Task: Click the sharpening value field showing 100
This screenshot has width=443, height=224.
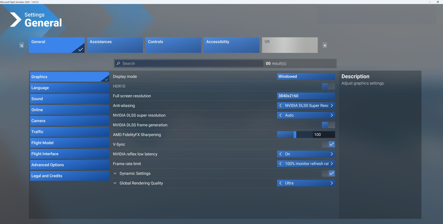Action: (x=324, y=134)
